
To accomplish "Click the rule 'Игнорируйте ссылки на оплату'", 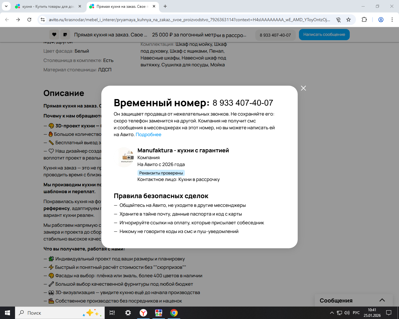I will click(x=192, y=223).
